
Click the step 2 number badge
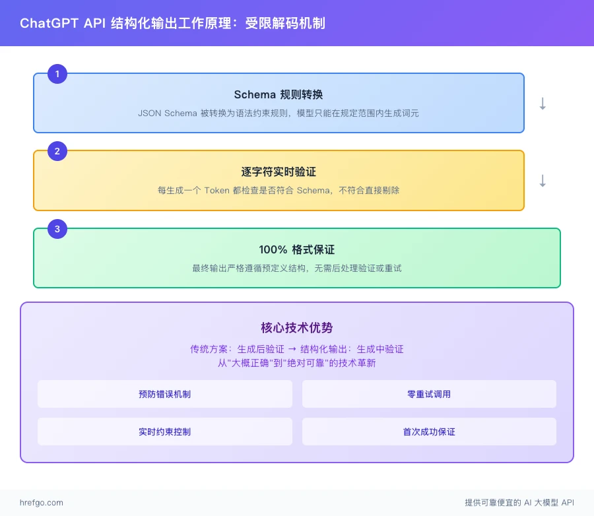[x=57, y=151]
